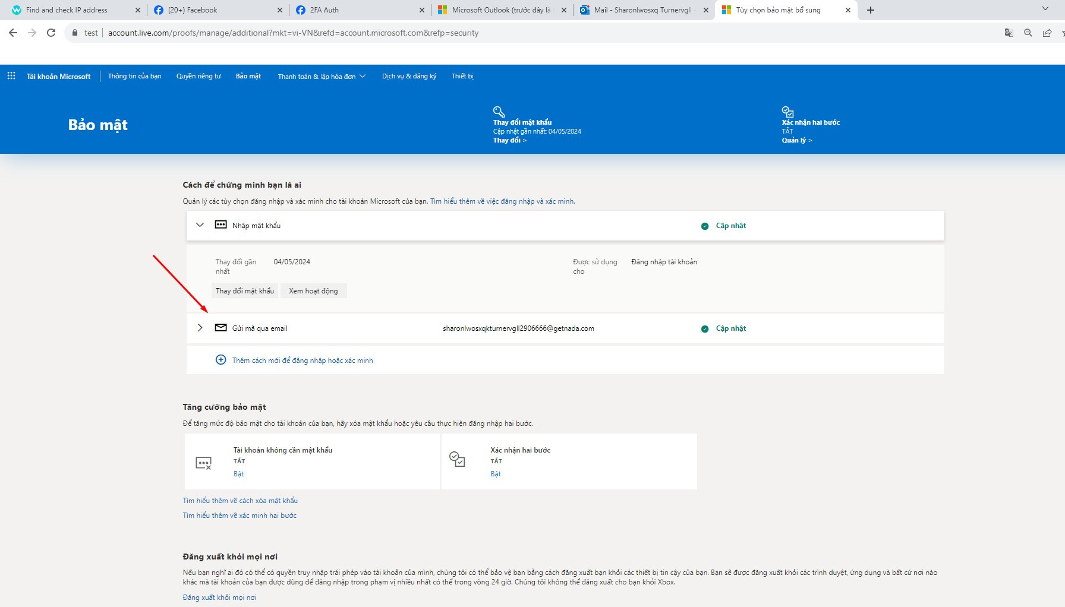Click the plus icon to add a sign-in method
This screenshot has width=1065, height=607.
click(220, 360)
